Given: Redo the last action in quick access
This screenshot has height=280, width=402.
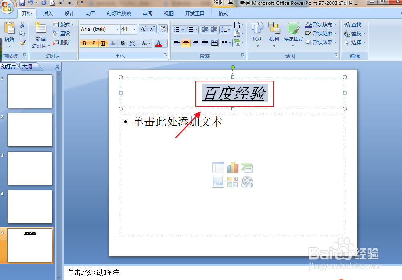Looking at the screenshot, I should (x=44, y=3).
